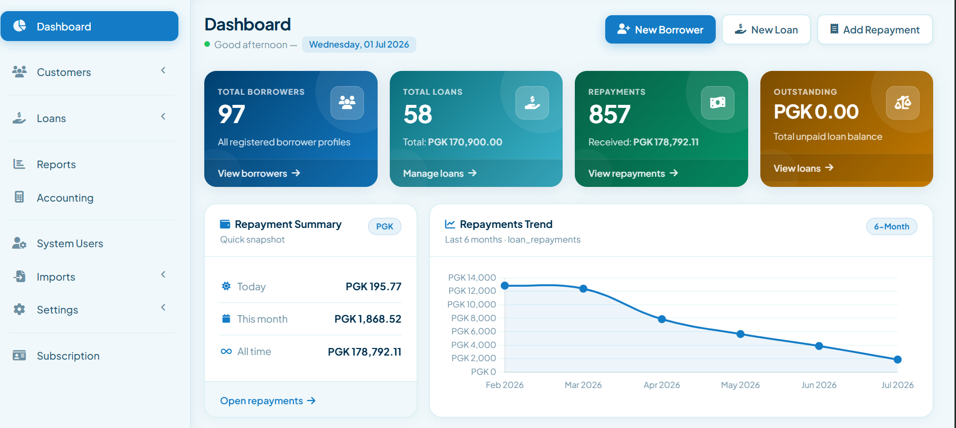The image size is (956, 428).
Task: Click the New Loan button
Action: coord(766,29)
